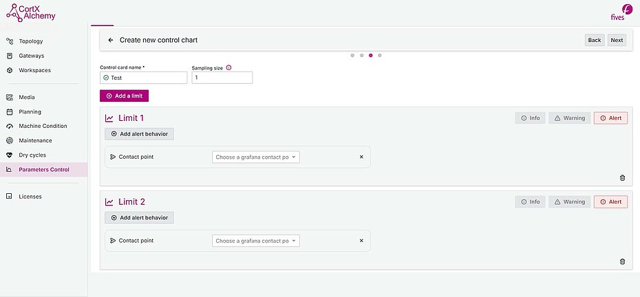Click the CortX Alchemy logo
The image size is (640, 297).
(31, 12)
